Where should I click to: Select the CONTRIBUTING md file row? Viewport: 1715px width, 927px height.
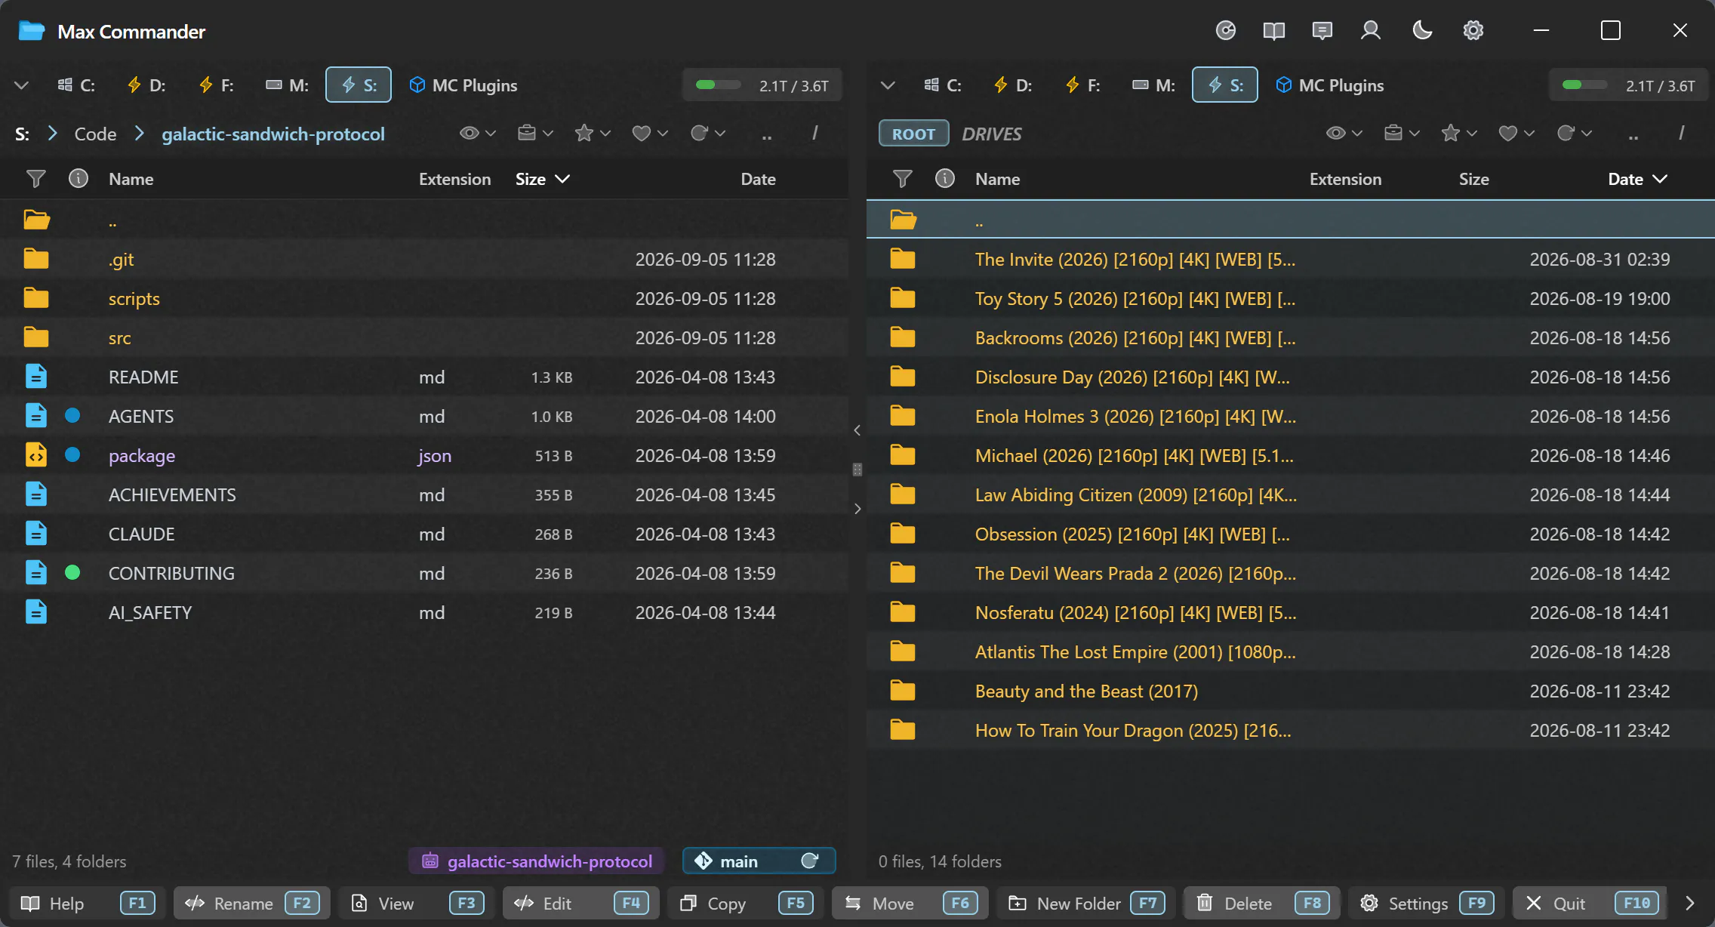click(x=424, y=573)
